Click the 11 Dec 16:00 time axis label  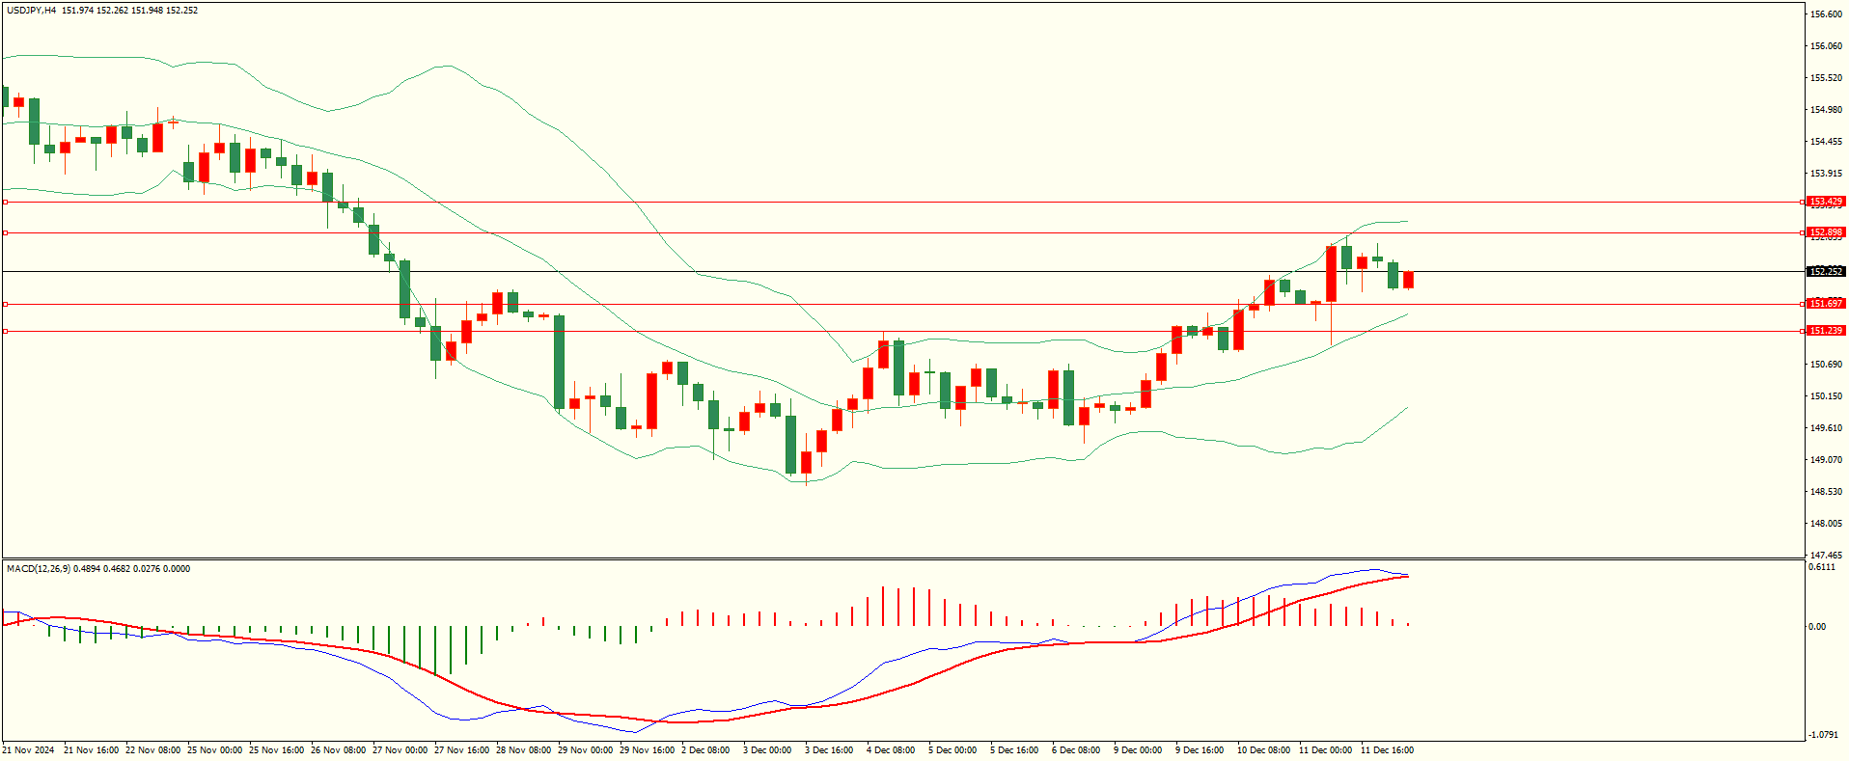(1387, 750)
